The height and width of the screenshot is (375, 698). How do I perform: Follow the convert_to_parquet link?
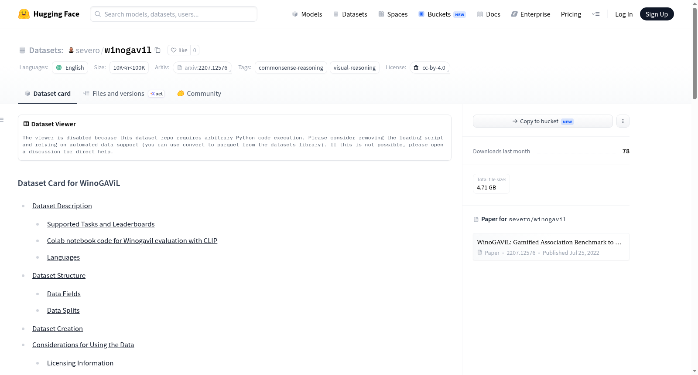coord(211,145)
